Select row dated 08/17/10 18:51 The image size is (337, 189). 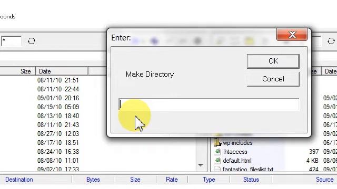click(58, 143)
